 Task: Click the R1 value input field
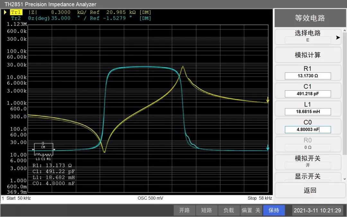[x=308, y=76]
